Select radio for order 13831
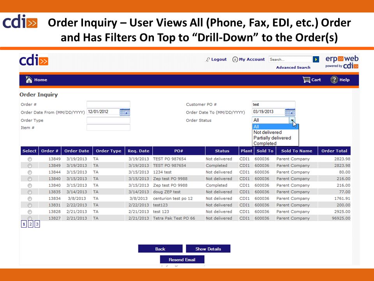 click(30, 205)
